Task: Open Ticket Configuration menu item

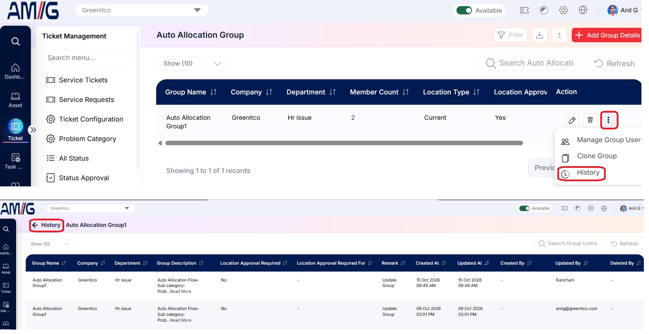Action: 84,119
